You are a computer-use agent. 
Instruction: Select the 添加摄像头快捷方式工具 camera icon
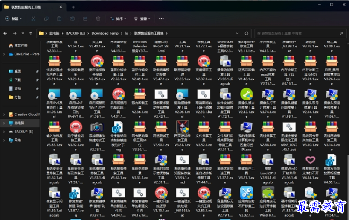tap(97, 127)
